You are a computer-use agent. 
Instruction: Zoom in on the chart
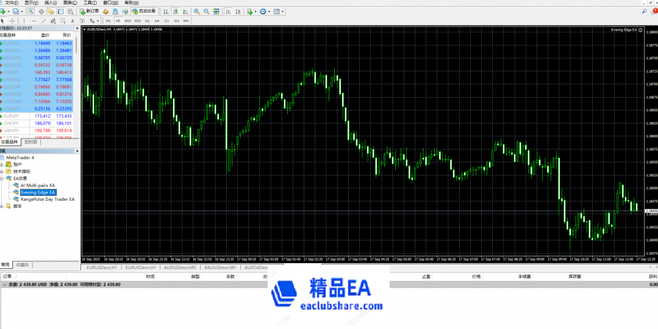[196, 12]
